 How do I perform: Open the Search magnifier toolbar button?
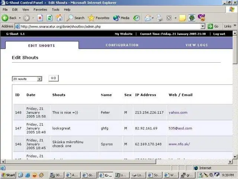click(x=75, y=18)
